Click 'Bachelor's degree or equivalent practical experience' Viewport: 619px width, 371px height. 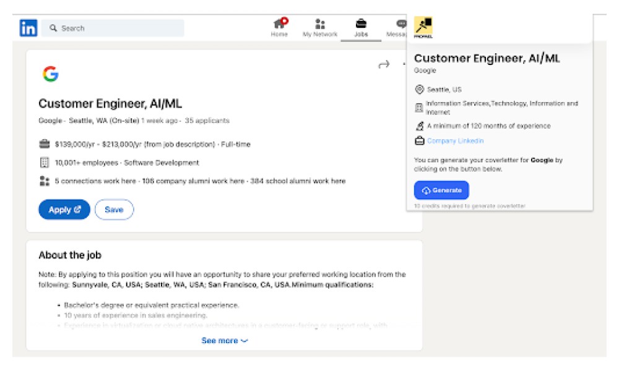tap(151, 305)
